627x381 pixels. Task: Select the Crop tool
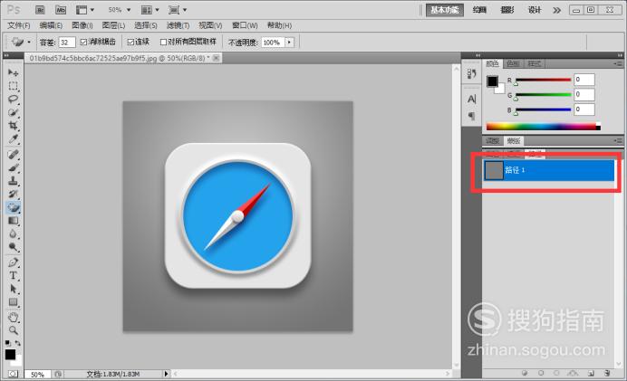pos(14,126)
